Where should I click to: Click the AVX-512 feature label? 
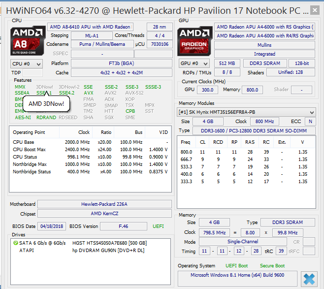(134, 93)
